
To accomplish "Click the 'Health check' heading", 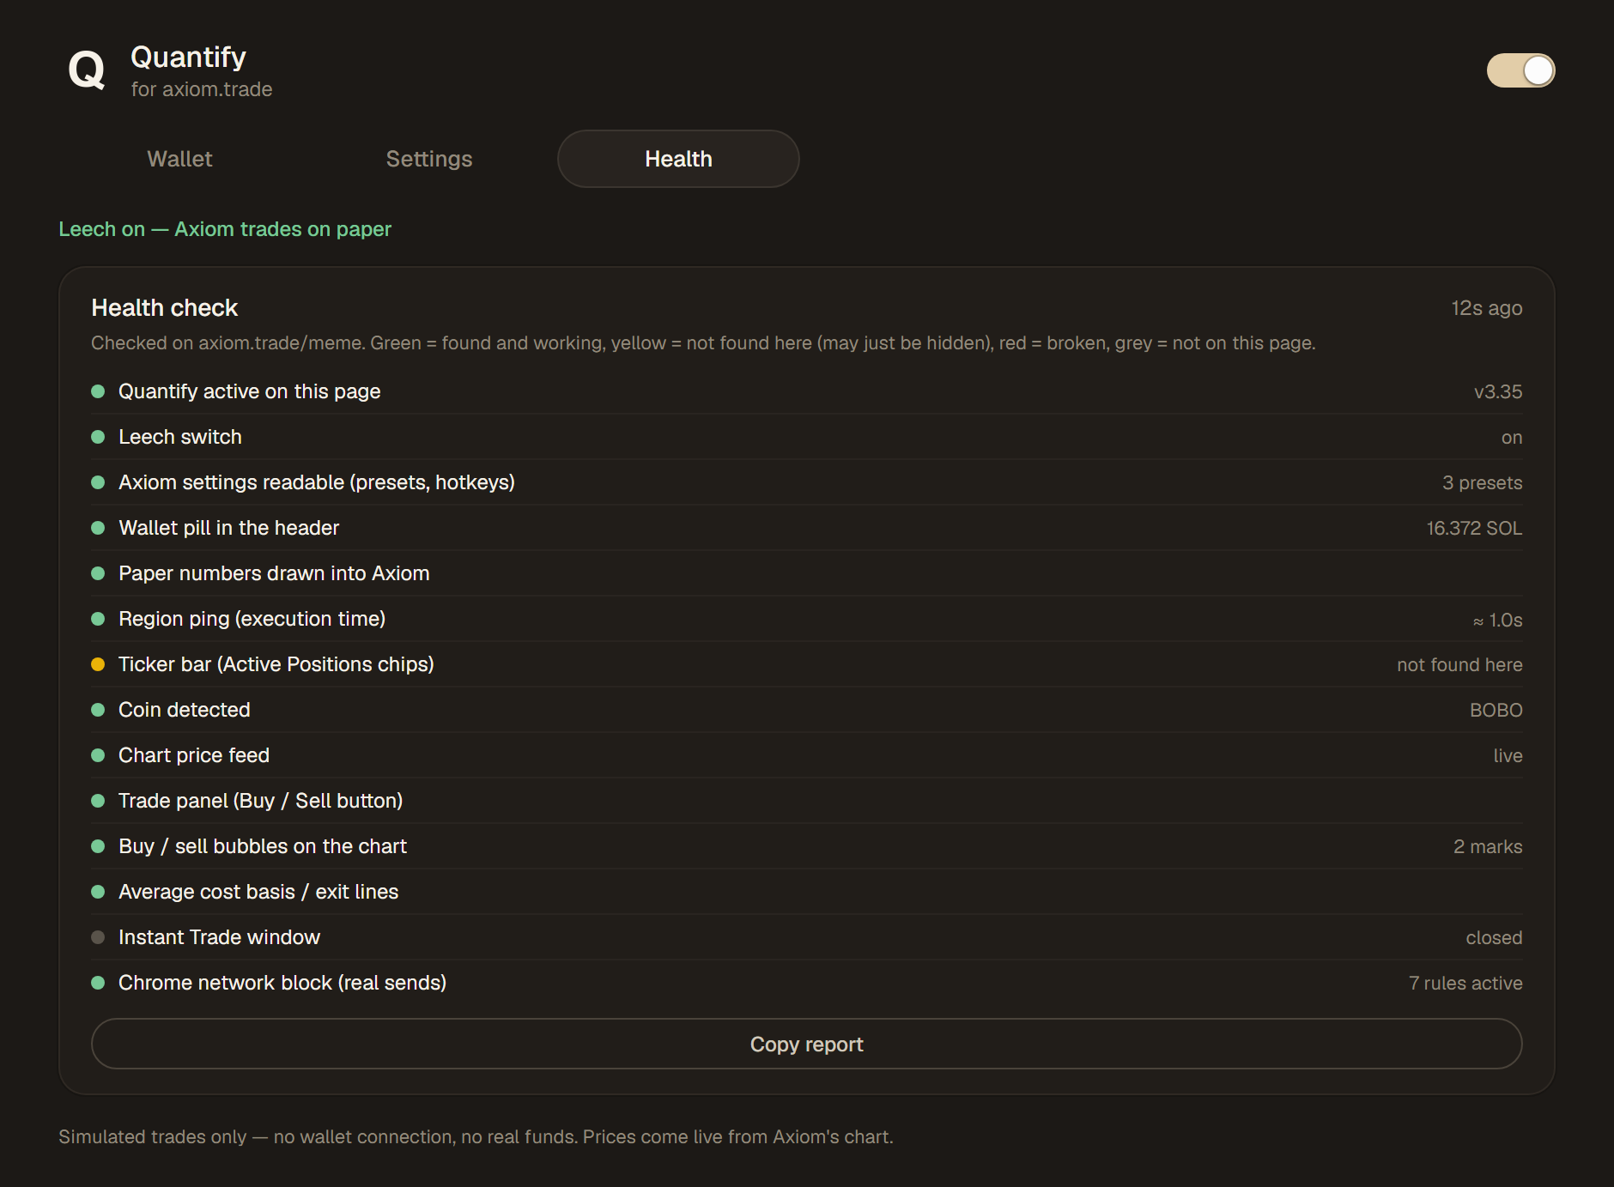I will (165, 307).
